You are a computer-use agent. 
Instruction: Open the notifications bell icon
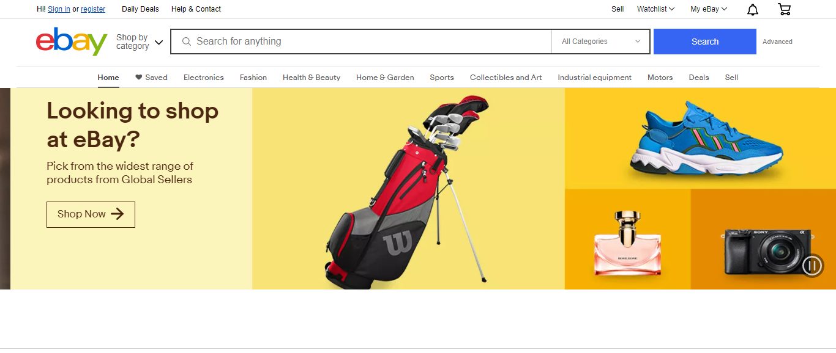click(x=753, y=9)
